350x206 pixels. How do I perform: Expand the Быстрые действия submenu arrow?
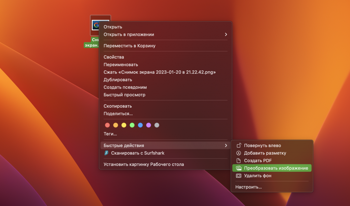tap(226, 145)
